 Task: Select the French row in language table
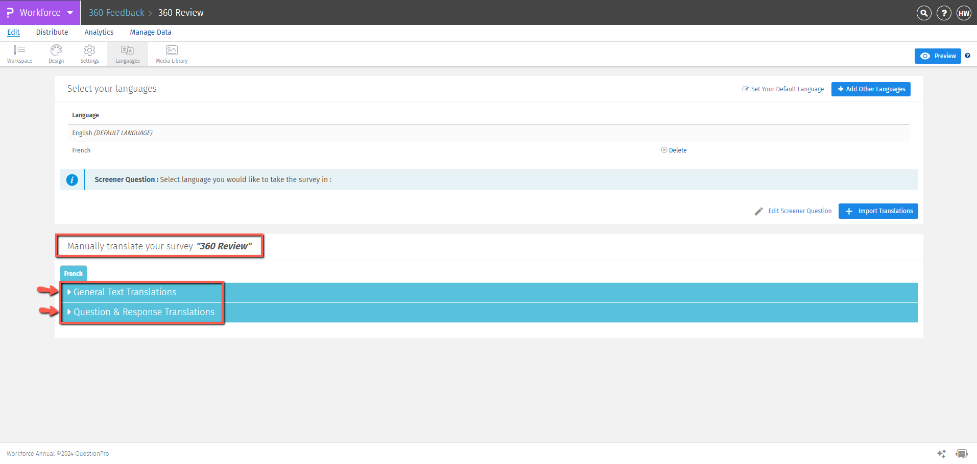[489, 150]
